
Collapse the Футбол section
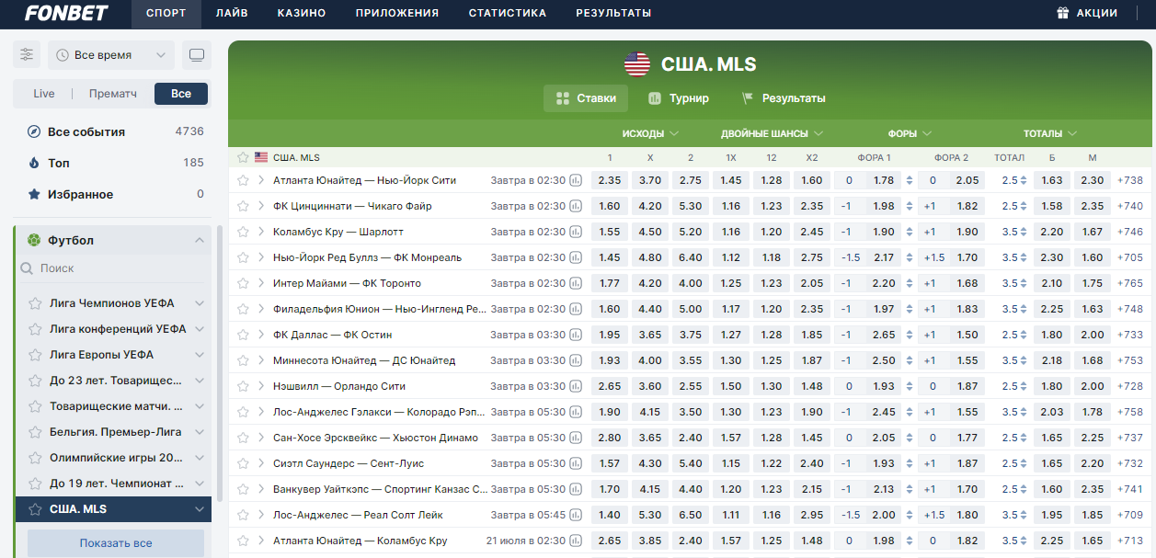click(x=200, y=241)
